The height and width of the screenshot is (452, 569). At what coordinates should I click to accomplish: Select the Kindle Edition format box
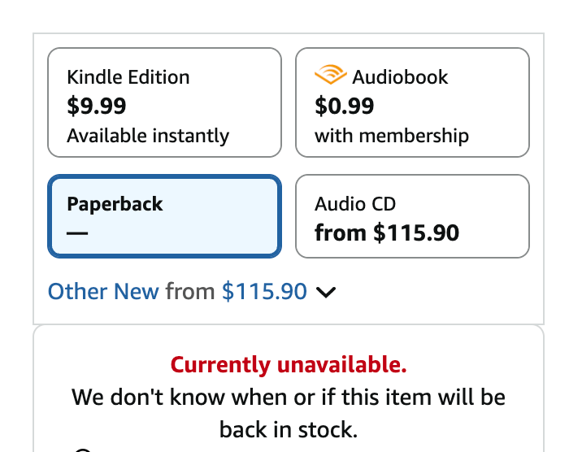(164, 102)
